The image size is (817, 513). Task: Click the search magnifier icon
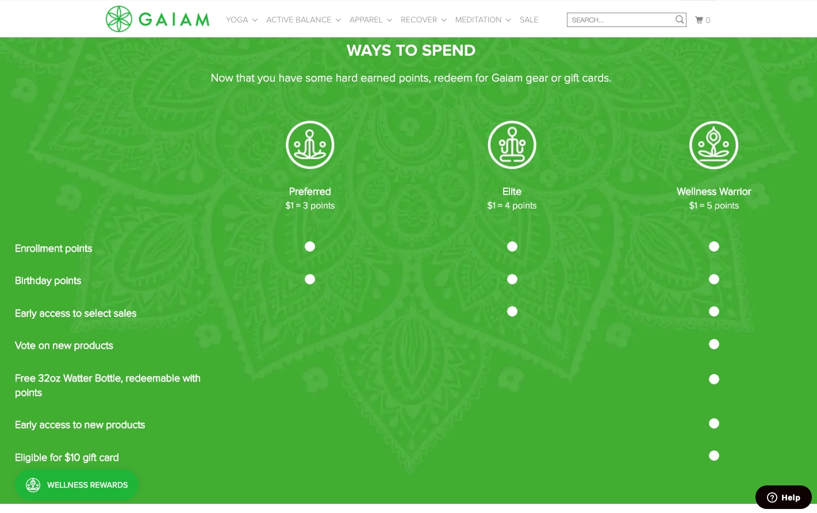click(x=680, y=20)
